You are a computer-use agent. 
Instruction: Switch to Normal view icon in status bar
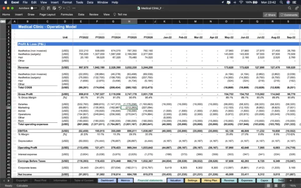point(268,185)
